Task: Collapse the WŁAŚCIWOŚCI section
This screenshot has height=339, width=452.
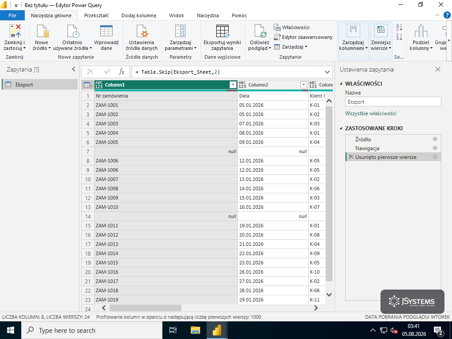Action: [342, 83]
